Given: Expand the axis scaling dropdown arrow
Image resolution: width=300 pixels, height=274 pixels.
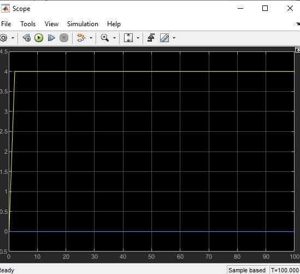Looking at the screenshot, I should pos(138,38).
